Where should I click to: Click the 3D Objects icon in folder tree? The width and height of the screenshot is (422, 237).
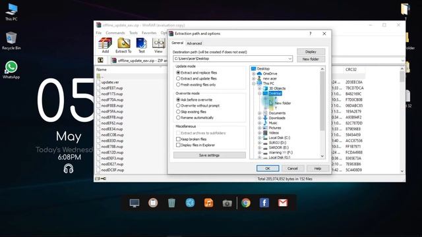tap(265, 88)
